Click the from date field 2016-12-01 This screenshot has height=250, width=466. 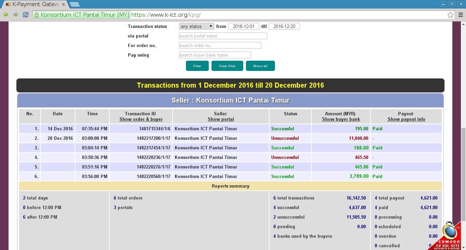(x=244, y=26)
